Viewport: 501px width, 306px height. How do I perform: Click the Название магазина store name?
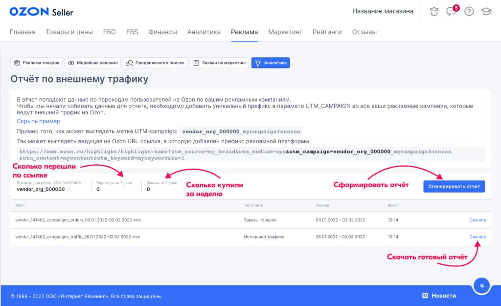(x=383, y=11)
